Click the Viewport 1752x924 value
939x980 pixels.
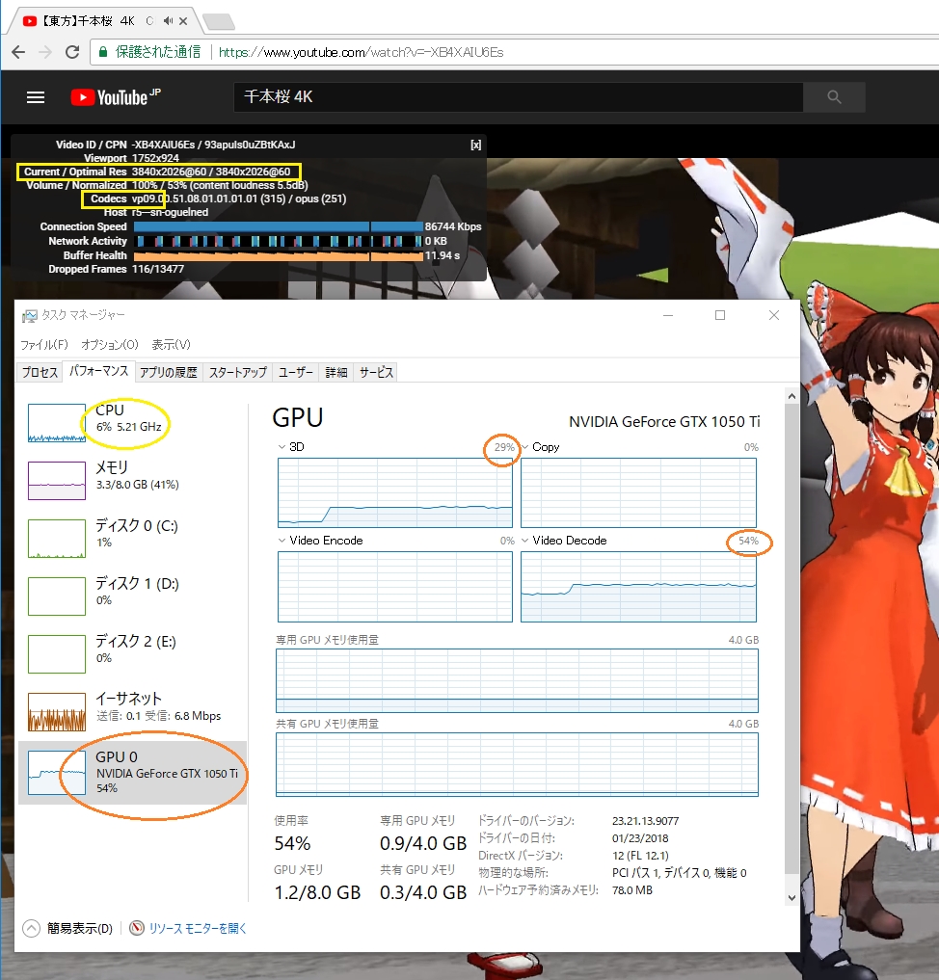click(x=155, y=158)
